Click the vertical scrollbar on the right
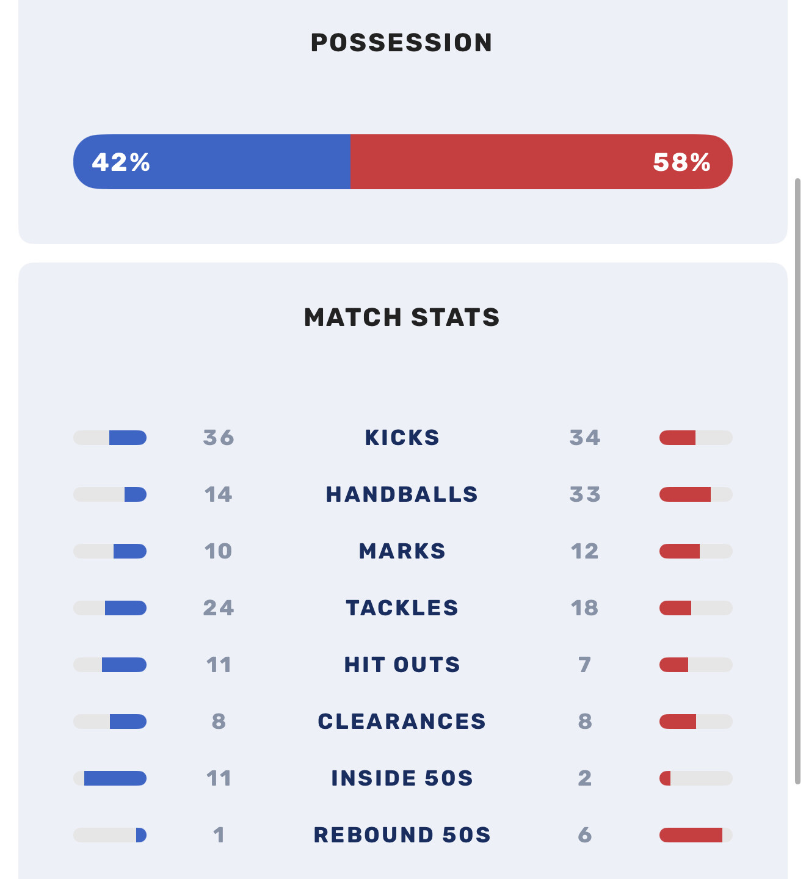 pos(797,481)
